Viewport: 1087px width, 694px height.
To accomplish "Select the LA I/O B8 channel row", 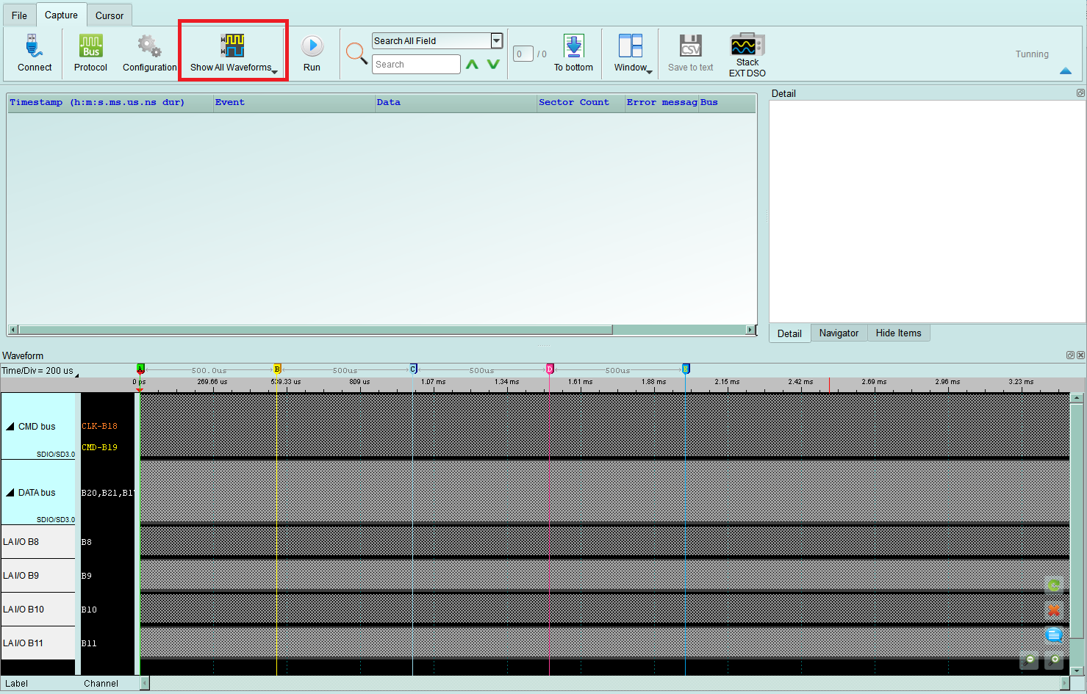I will tap(38, 542).
